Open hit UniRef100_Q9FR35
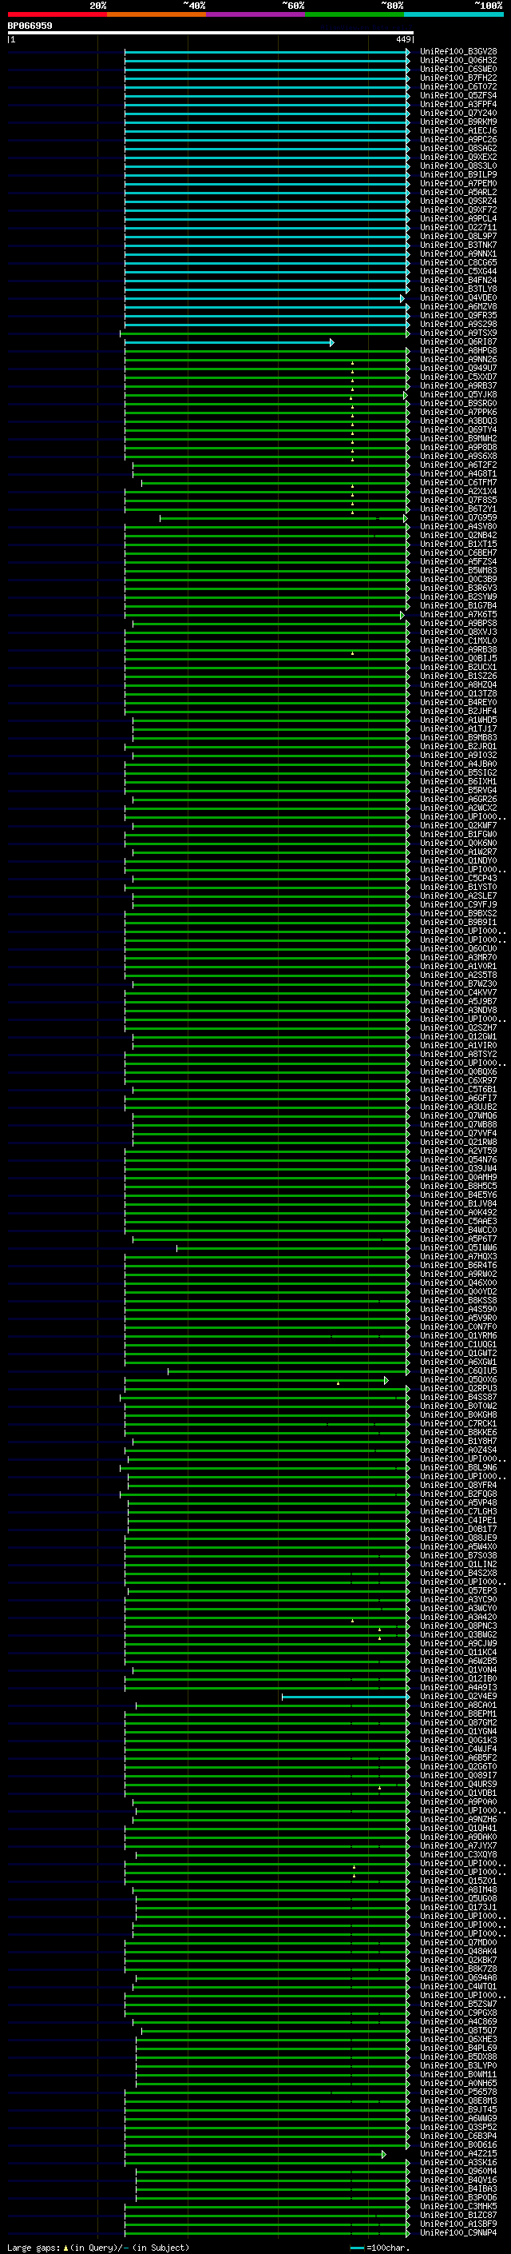The width and height of the screenshot is (511, 2254). coord(458,315)
